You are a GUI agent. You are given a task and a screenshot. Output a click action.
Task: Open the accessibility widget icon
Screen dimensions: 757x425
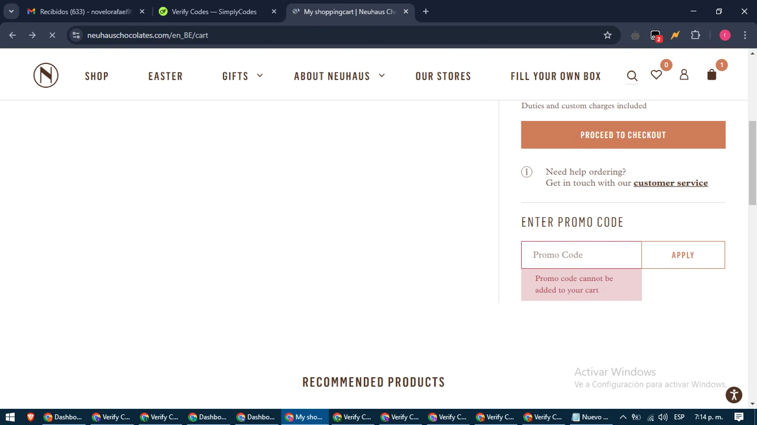coord(734,395)
